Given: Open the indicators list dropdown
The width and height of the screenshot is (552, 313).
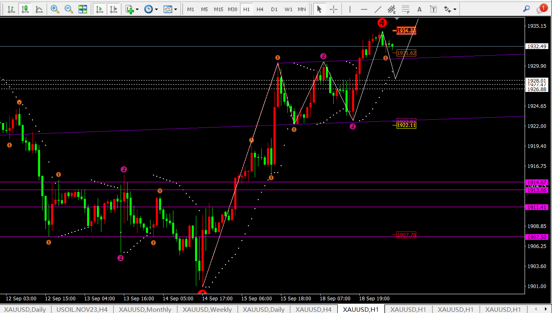Looking at the screenshot, I should click(132, 9).
